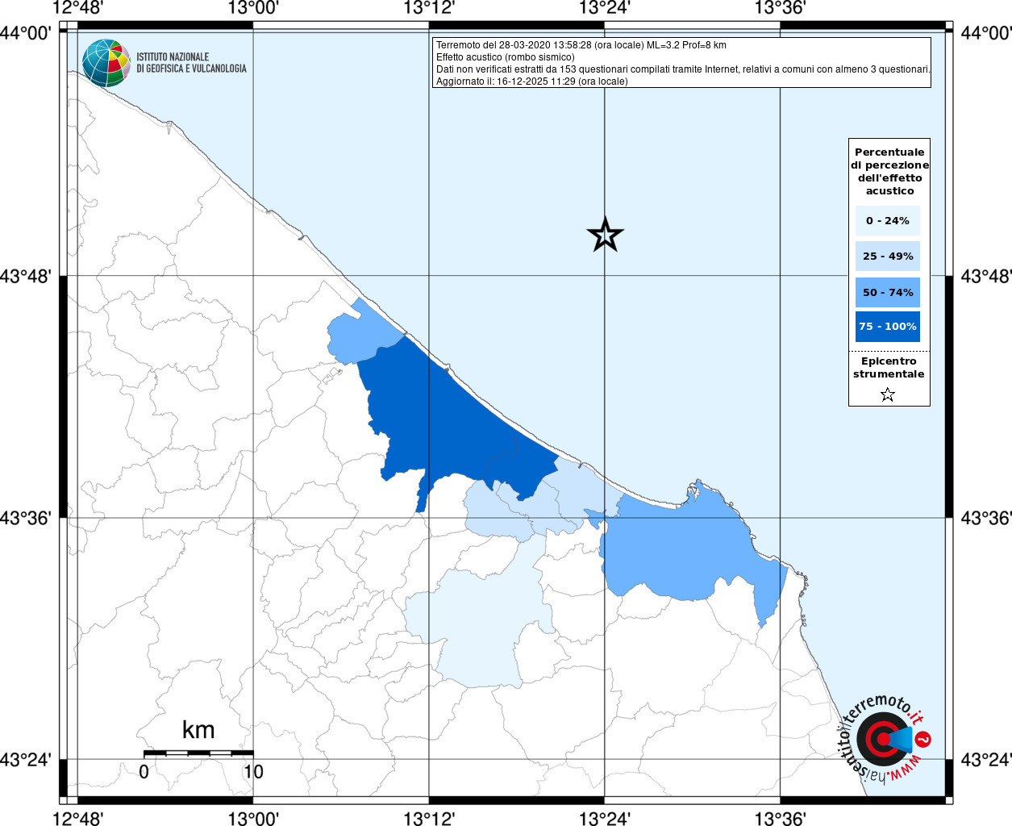1012x826 pixels.
Task: Click the 'Epicentro strumentale' legend label
Action: pyautogui.click(x=889, y=368)
